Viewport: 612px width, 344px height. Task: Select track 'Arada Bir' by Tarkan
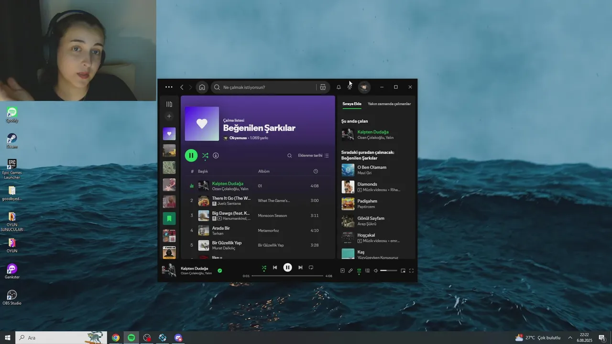tap(257, 230)
